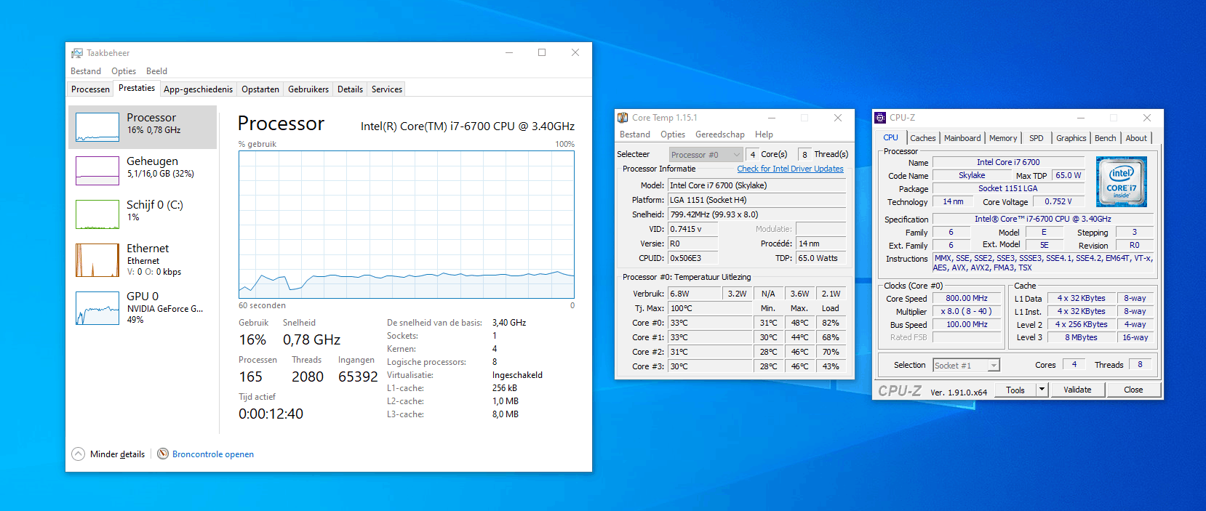1206x511 pixels.
Task: Switch to the App-geschiedenis tab
Action: pyautogui.click(x=198, y=89)
